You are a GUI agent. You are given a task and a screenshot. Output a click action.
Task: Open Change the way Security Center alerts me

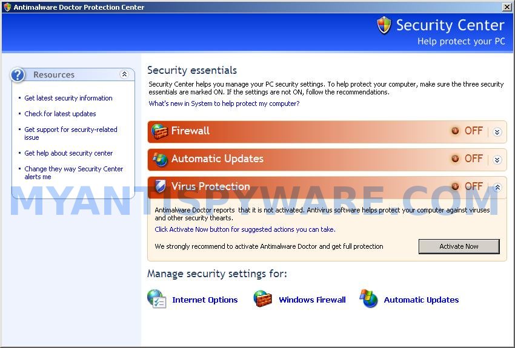[x=73, y=173]
